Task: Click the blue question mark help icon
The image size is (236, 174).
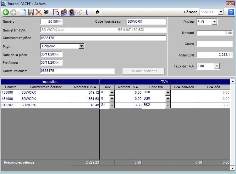Action: click(x=231, y=12)
